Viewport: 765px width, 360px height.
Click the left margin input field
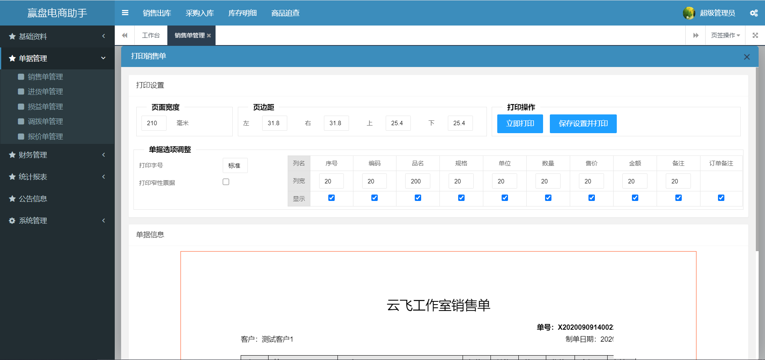[275, 123]
